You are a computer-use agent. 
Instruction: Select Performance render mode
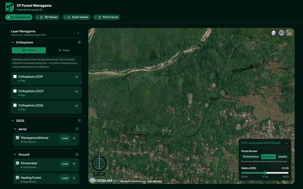[251, 157]
